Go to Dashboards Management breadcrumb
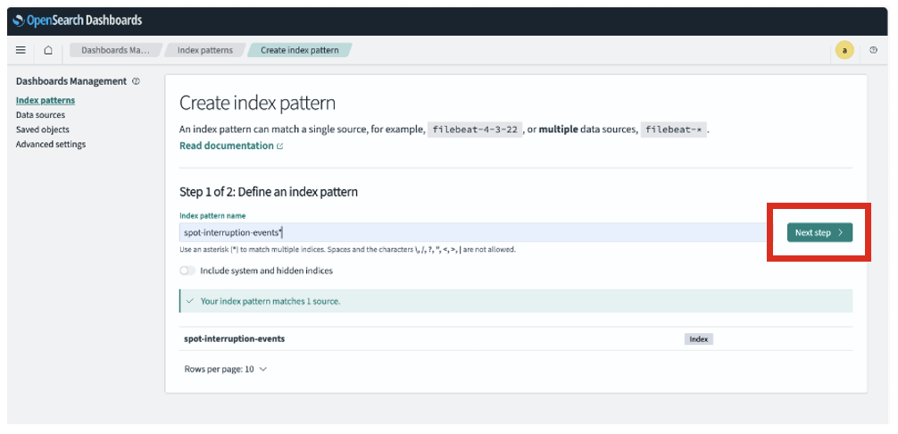 [x=116, y=50]
